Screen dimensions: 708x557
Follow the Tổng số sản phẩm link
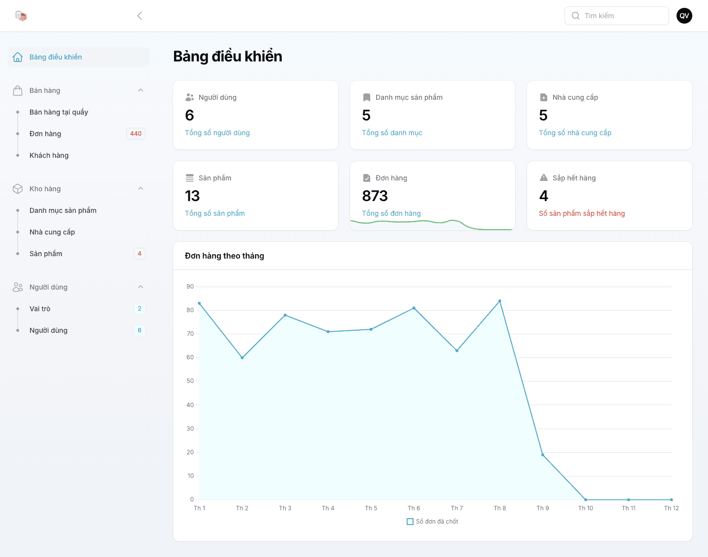(x=215, y=213)
